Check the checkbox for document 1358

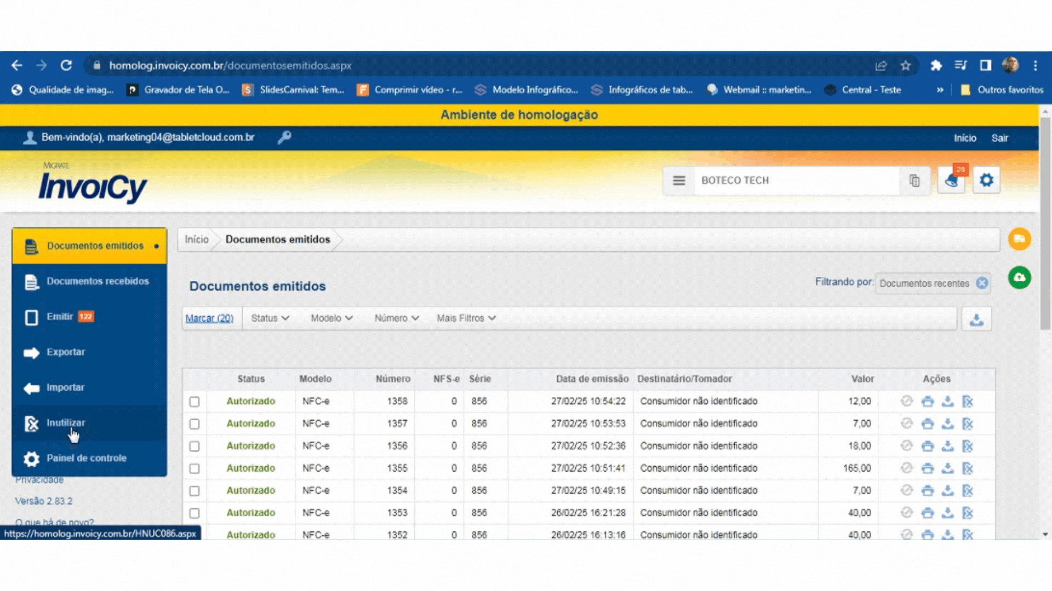pyautogui.click(x=195, y=402)
